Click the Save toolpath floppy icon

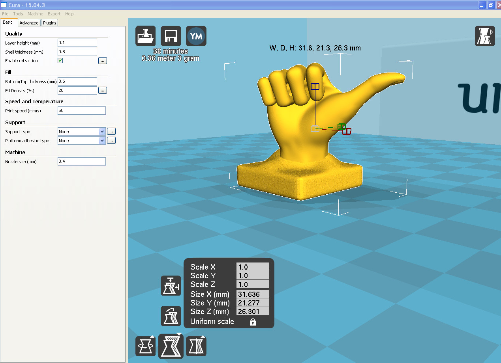click(x=171, y=36)
